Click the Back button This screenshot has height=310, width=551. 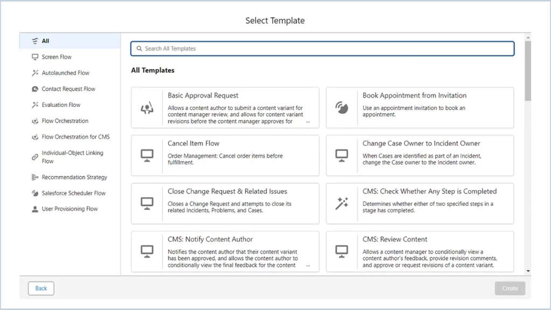(x=41, y=289)
